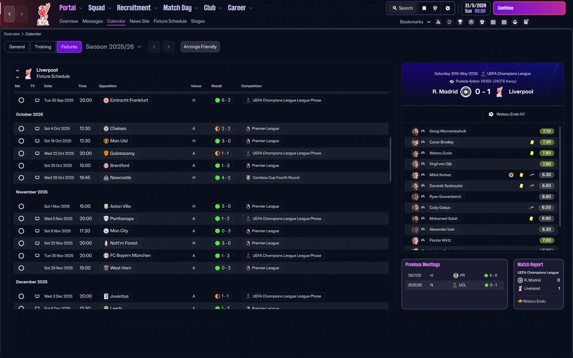Select the West Ham fixture radio button
The image size is (573, 358).
click(x=21, y=268)
